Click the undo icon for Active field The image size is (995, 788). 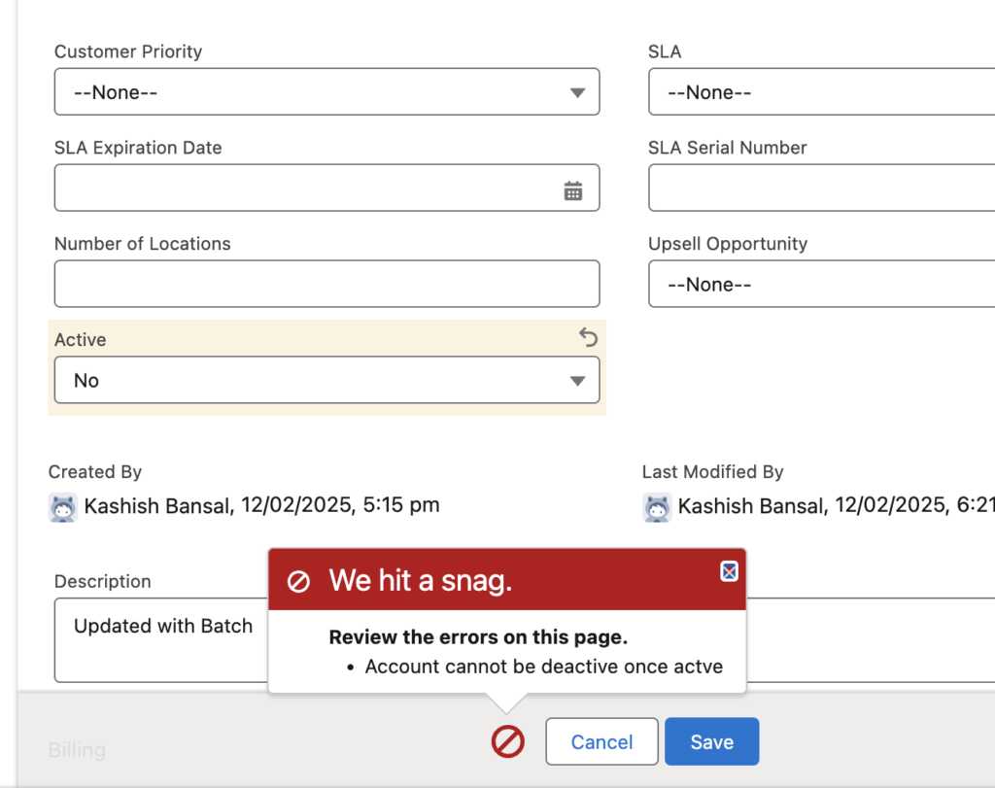pyautogui.click(x=588, y=337)
